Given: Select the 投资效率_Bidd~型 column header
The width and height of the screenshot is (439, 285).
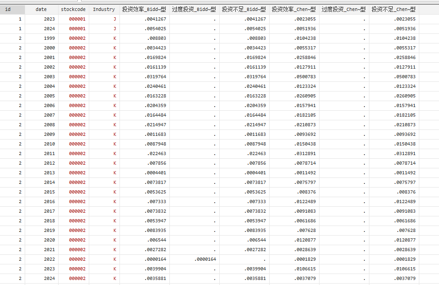Looking at the screenshot, I should [145, 10].
